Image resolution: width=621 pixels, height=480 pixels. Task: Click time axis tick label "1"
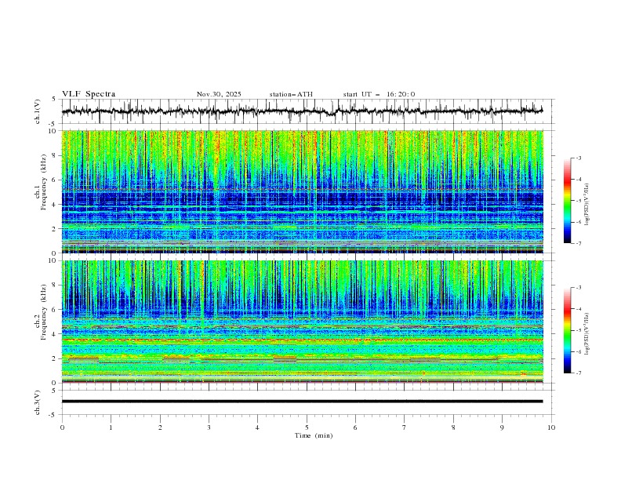[111, 427]
